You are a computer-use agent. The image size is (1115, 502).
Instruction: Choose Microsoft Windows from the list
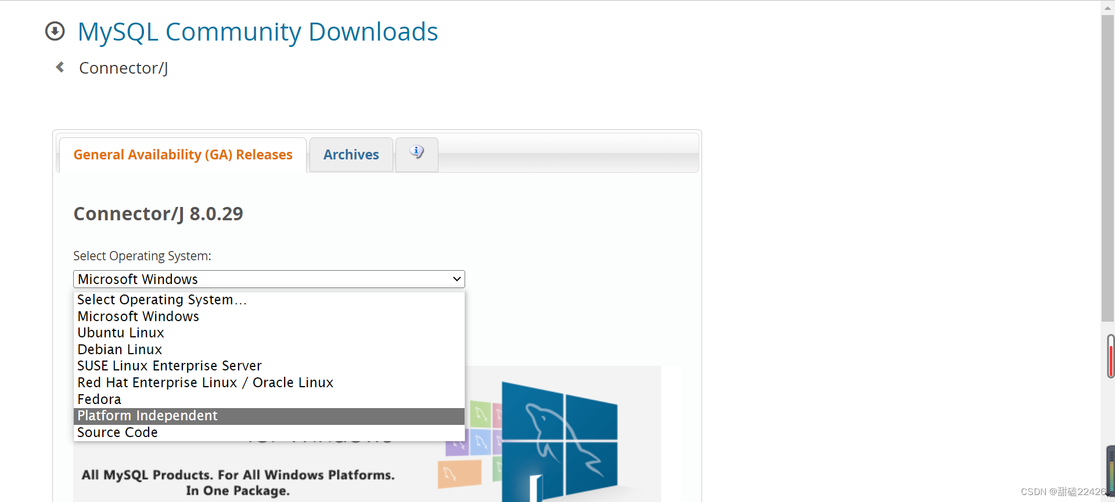click(x=269, y=317)
